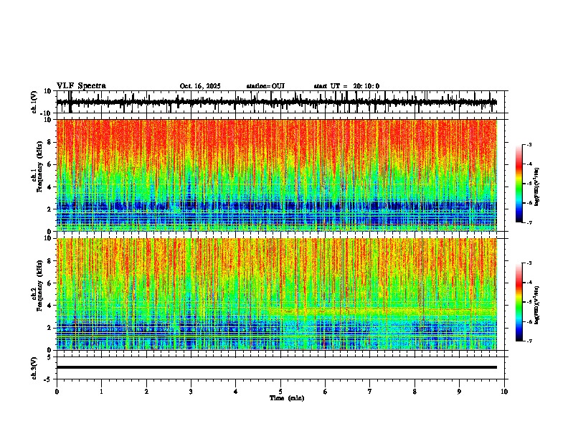
Task: Click the ch.1 color bar "log(PSD)" label
Action: pos(537,187)
